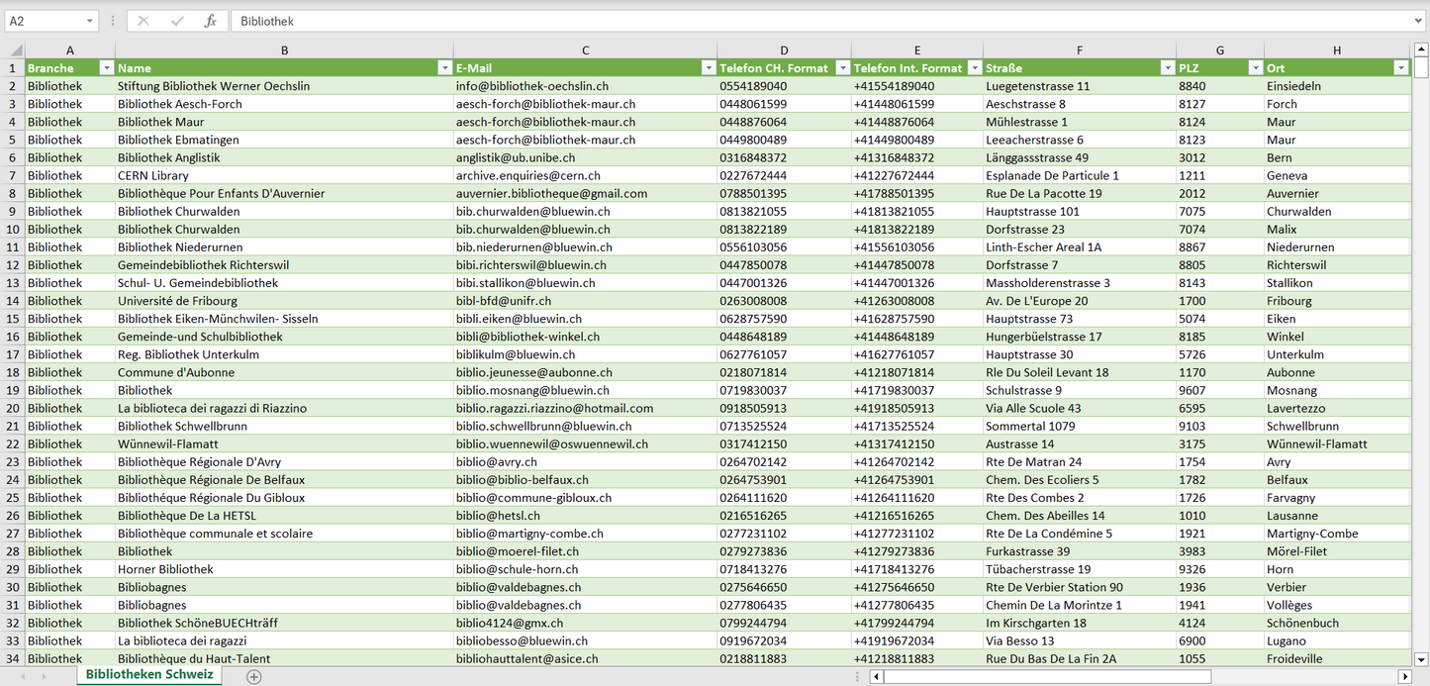The height and width of the screenshot is (686, 1430).
Task: Open the Ort column filter dropdown
Action: 1400,68
